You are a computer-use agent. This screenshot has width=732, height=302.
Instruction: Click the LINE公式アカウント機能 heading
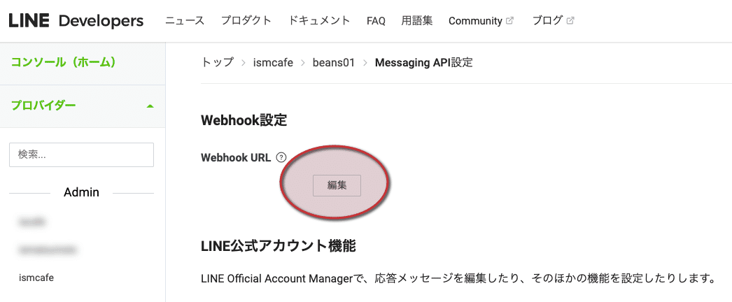click(x=279, y=246)
